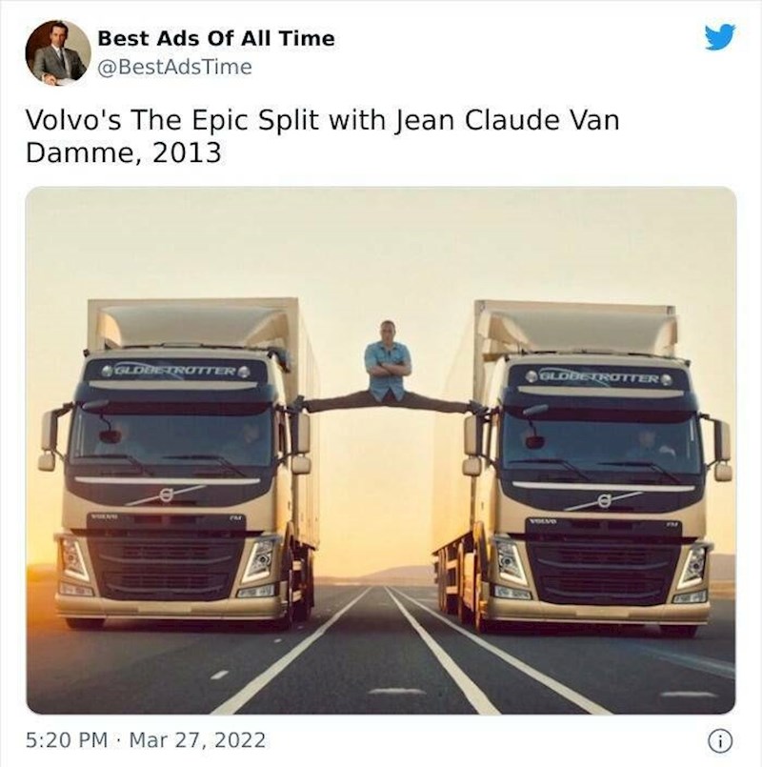
Task: Click the Volvo emblem on left truck
Action: point(167,495)
